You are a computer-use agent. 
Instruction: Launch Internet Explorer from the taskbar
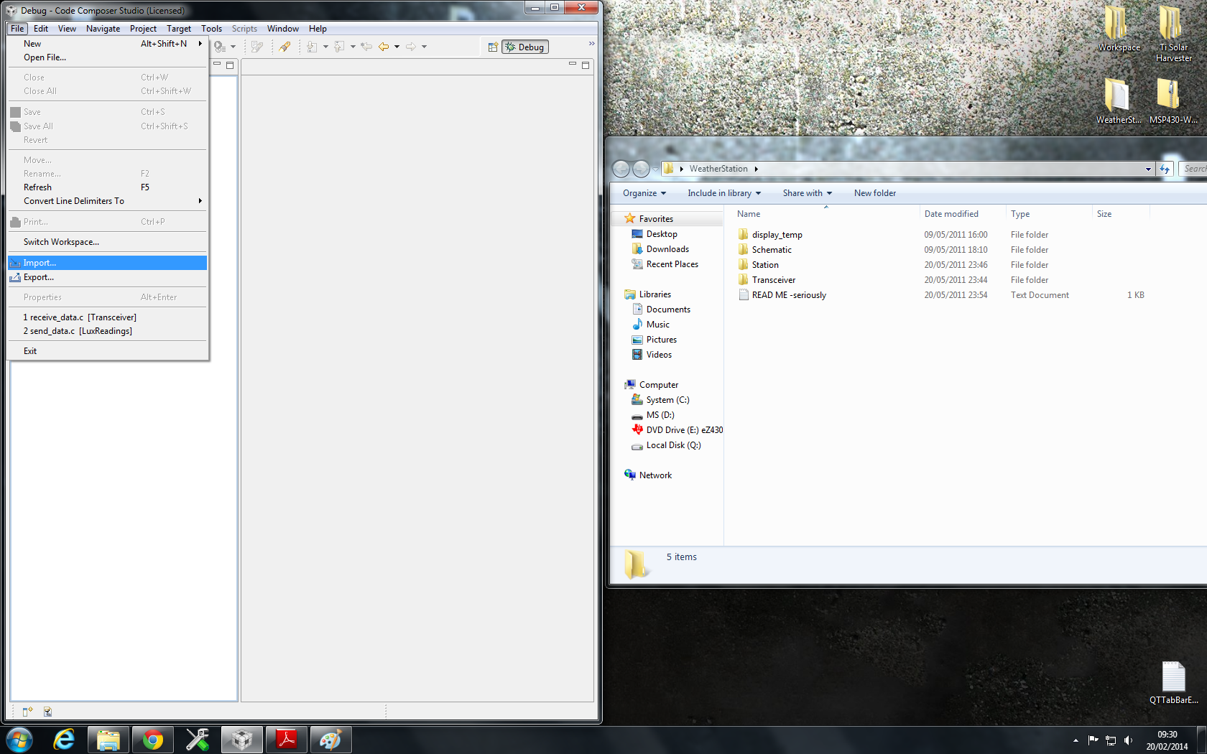[64, 740]
